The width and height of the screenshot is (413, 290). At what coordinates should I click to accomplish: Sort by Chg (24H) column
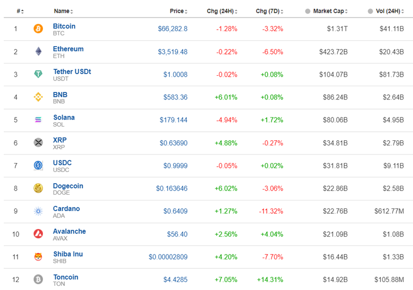point(222,11)
